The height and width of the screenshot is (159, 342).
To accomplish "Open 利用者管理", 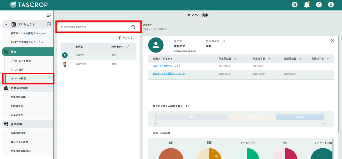I will click(28, 106).
